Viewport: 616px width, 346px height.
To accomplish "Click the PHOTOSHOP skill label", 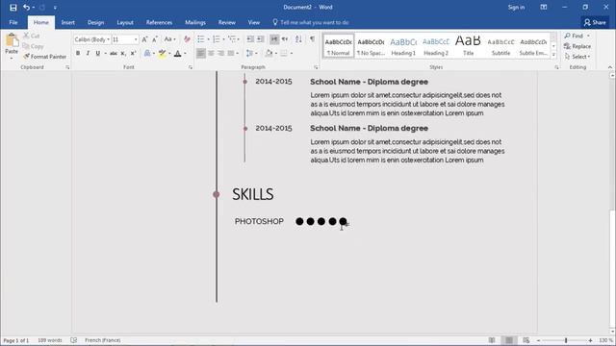I will tap(259, 222).
